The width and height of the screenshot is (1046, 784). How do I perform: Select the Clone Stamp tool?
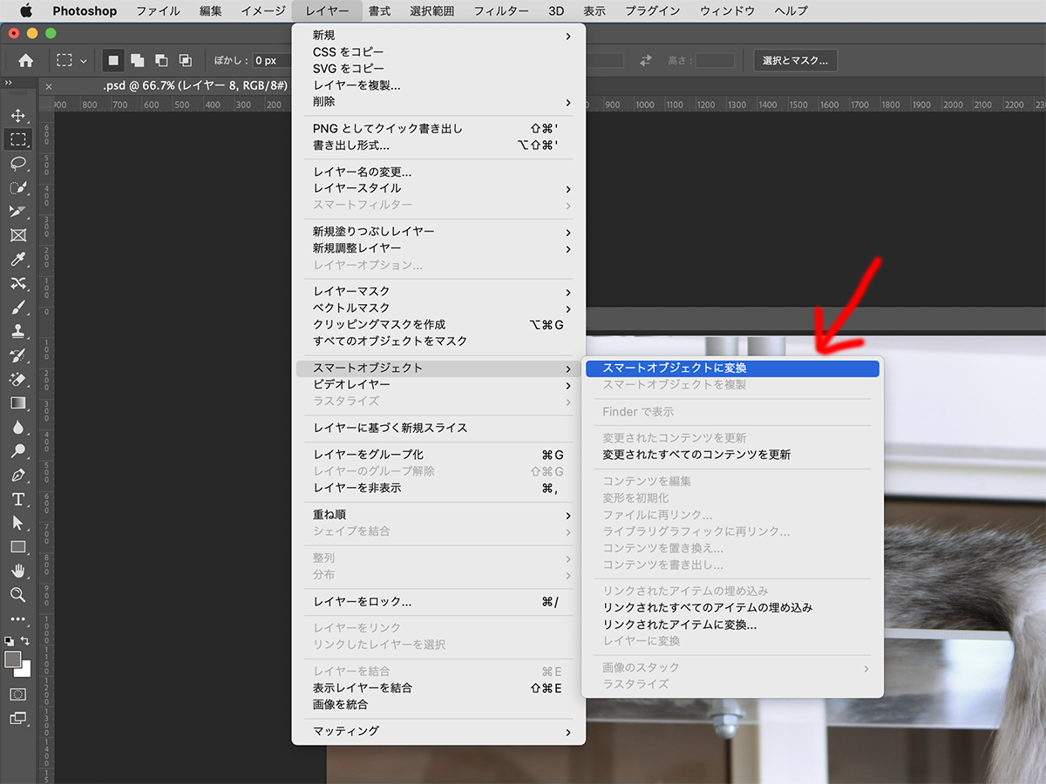[17, 331]
